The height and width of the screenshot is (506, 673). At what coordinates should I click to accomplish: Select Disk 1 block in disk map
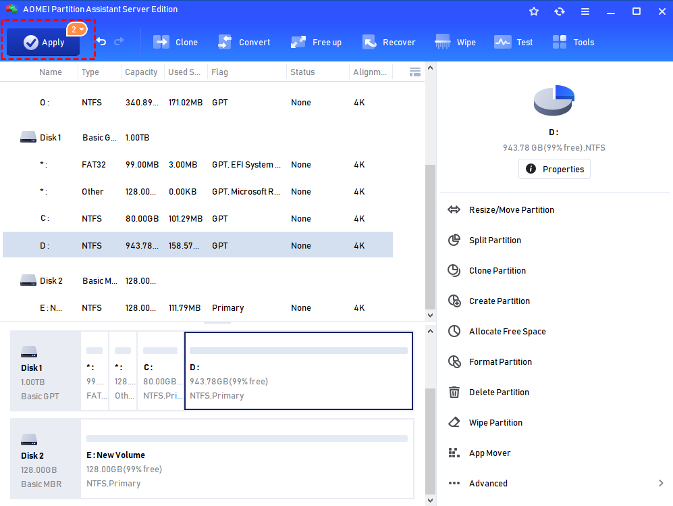45,371
